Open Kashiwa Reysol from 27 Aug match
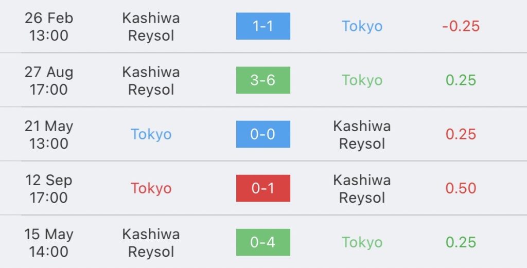This screenshot has height=268, width=527. (151, 81)
